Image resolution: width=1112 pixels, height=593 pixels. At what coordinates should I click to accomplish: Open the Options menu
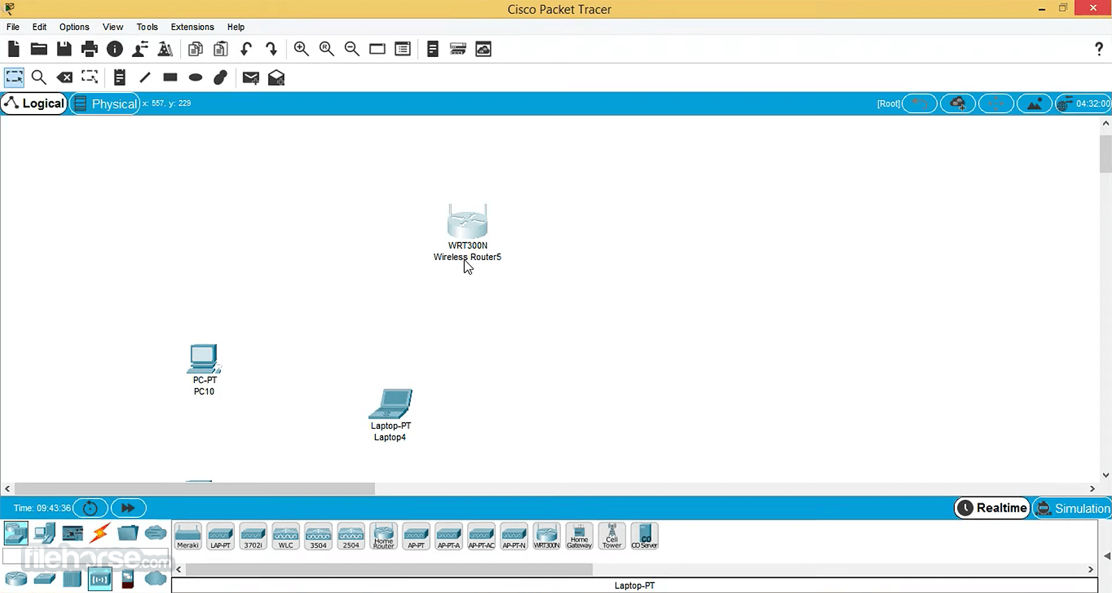point(74,27)
